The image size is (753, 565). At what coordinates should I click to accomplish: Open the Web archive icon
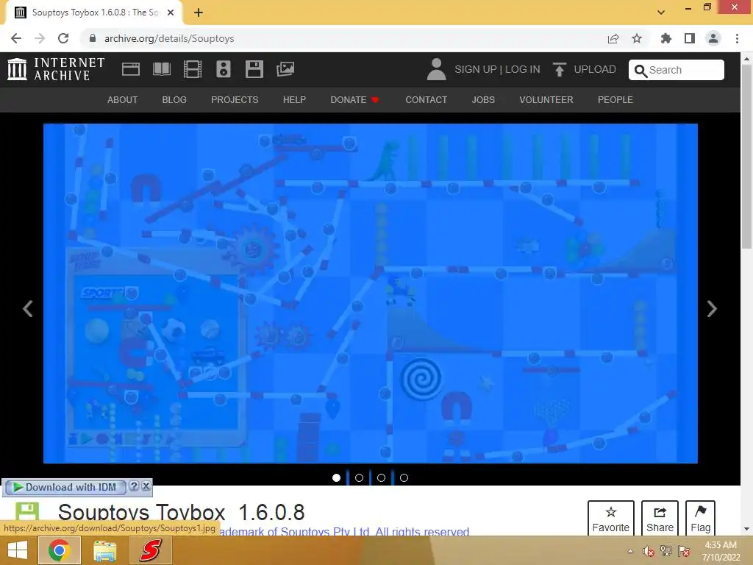131,69
